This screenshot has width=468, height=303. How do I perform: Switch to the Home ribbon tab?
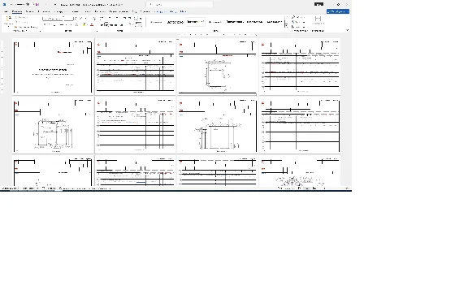pyautogui.click(x=17, y=11)
